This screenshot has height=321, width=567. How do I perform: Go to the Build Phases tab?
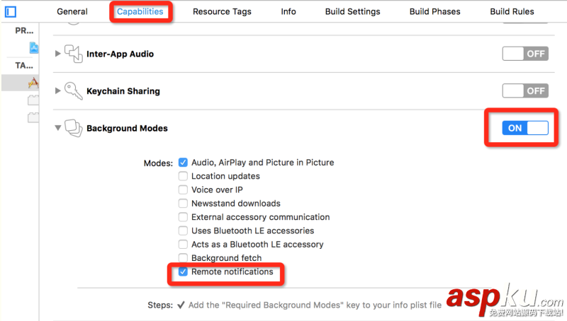434,11
